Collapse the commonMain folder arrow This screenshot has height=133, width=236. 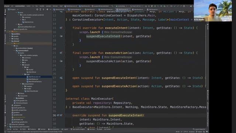[14, 51]
